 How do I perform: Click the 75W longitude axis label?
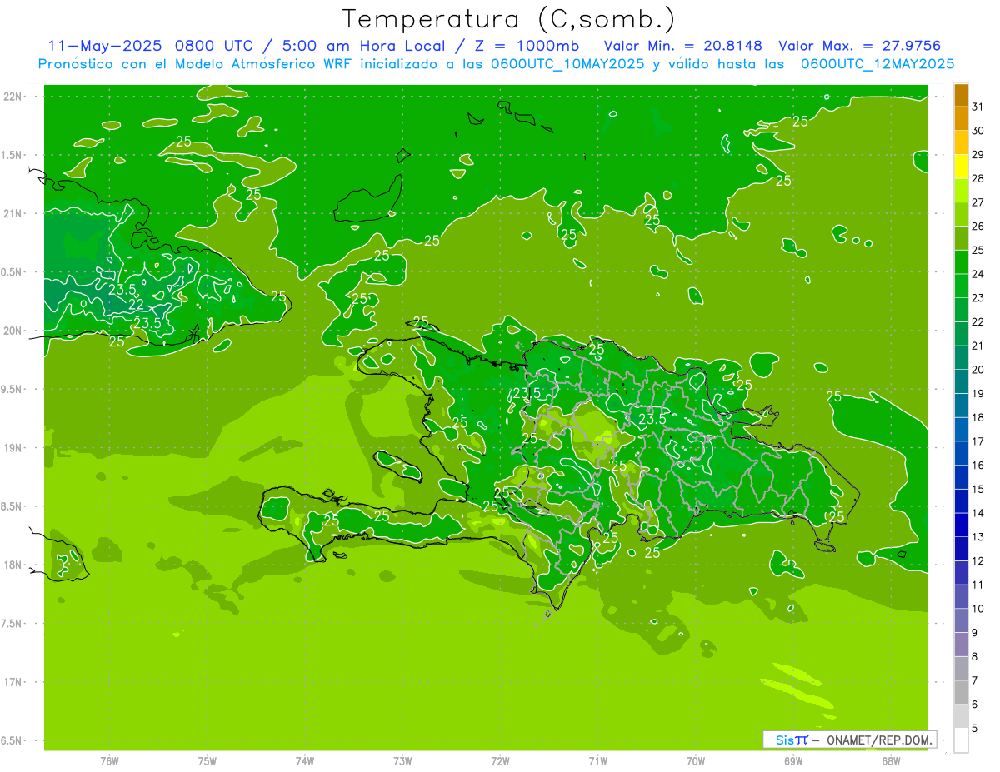point(207,761)
